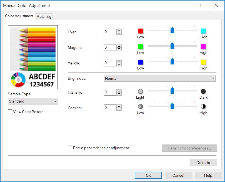225x182 pixels.
Task: Click the red Low icon for Cyan
Action: pyautogui.click(x=141, y=31)
